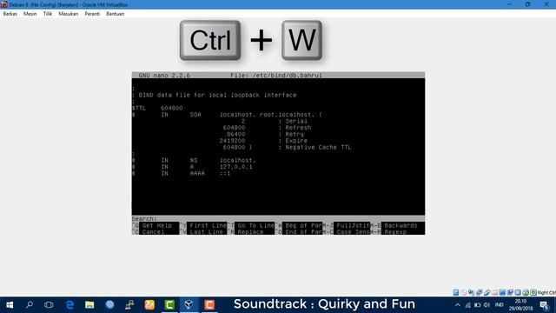Screen dimensions: 556x313
Task: Open the network computers app on taskbar
Action: point(129,305)
